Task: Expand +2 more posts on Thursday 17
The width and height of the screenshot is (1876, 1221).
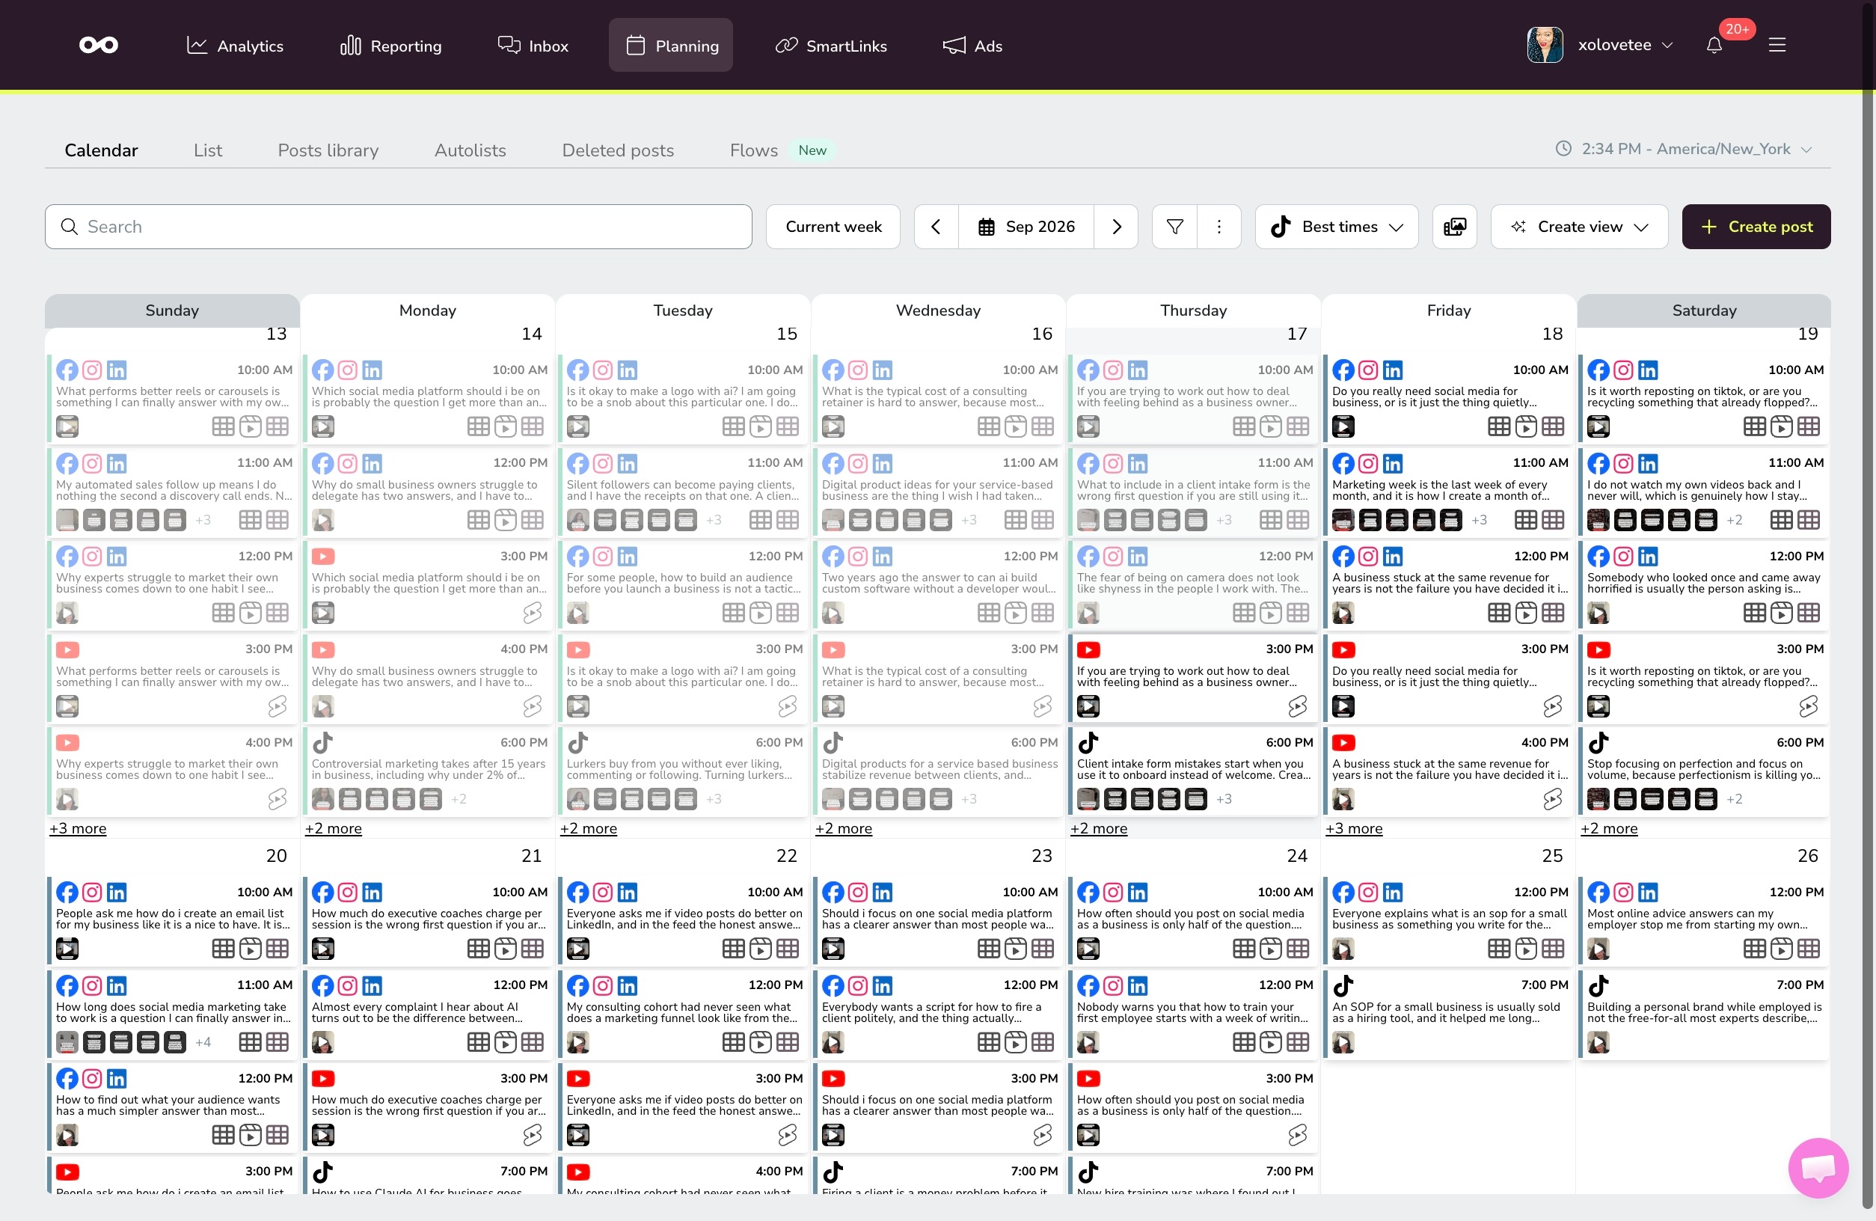Action: tap(1099, 828)
